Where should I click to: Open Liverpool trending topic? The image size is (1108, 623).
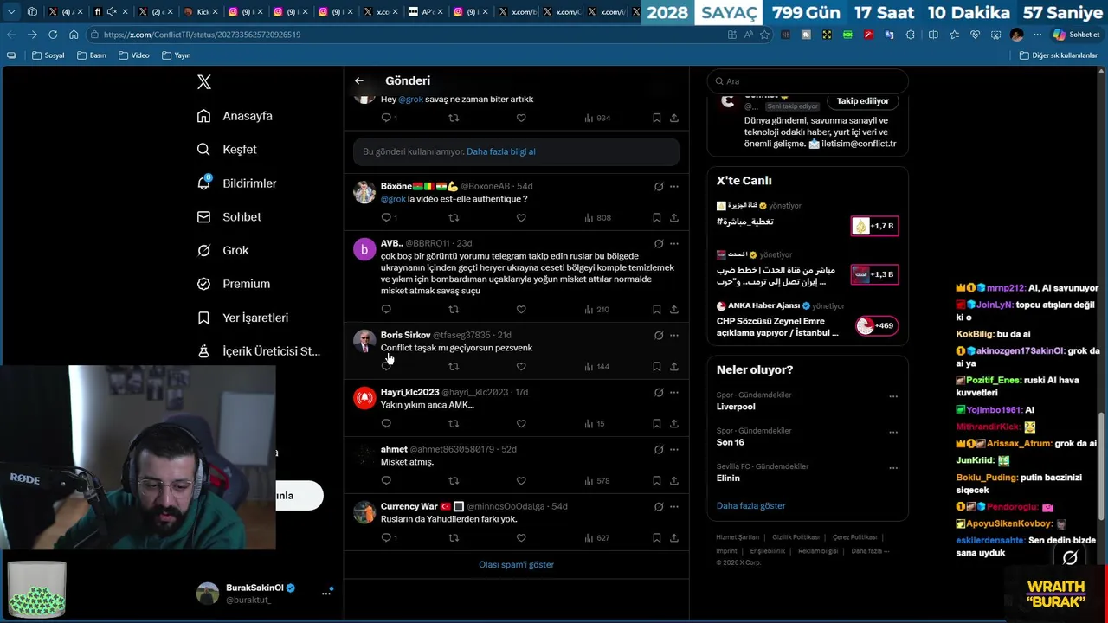pos(736,407)
